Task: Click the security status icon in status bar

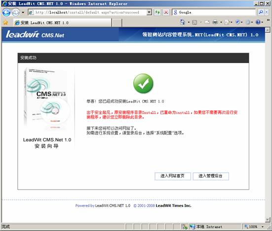Action: (x=185, y=227)
